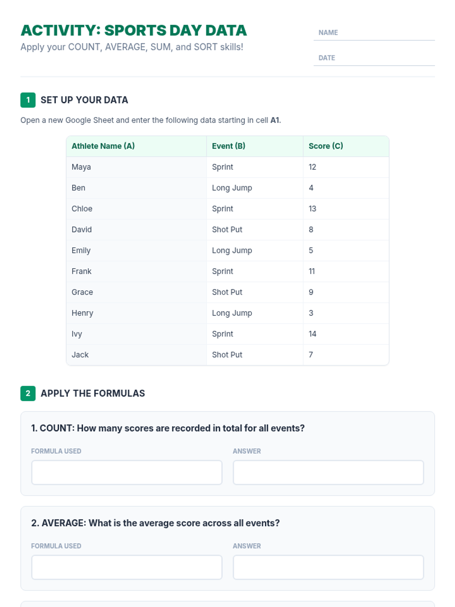This screenshot has height=607, width=455.
Task: Click the green step 2 badge
Action: click(x=28, y=393)
